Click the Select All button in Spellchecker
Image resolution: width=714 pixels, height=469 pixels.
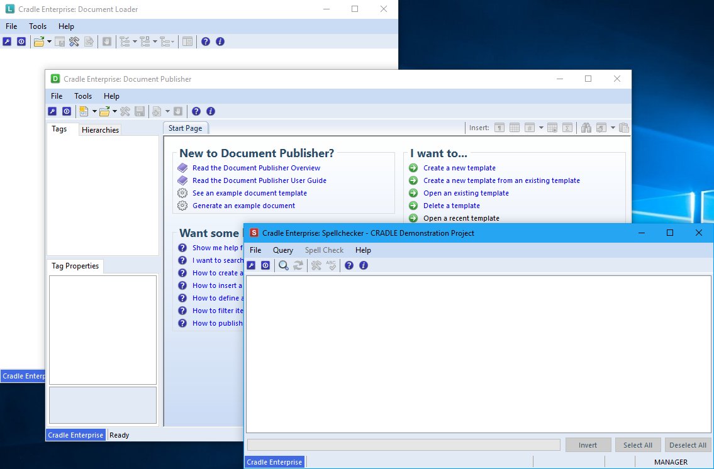click(637, 445)
